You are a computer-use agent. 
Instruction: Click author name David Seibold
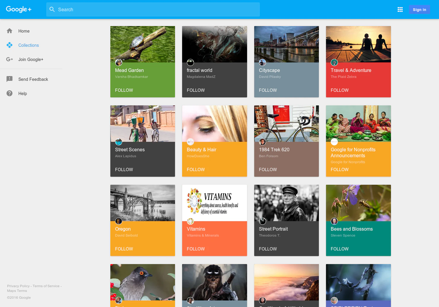coord(126,235)
